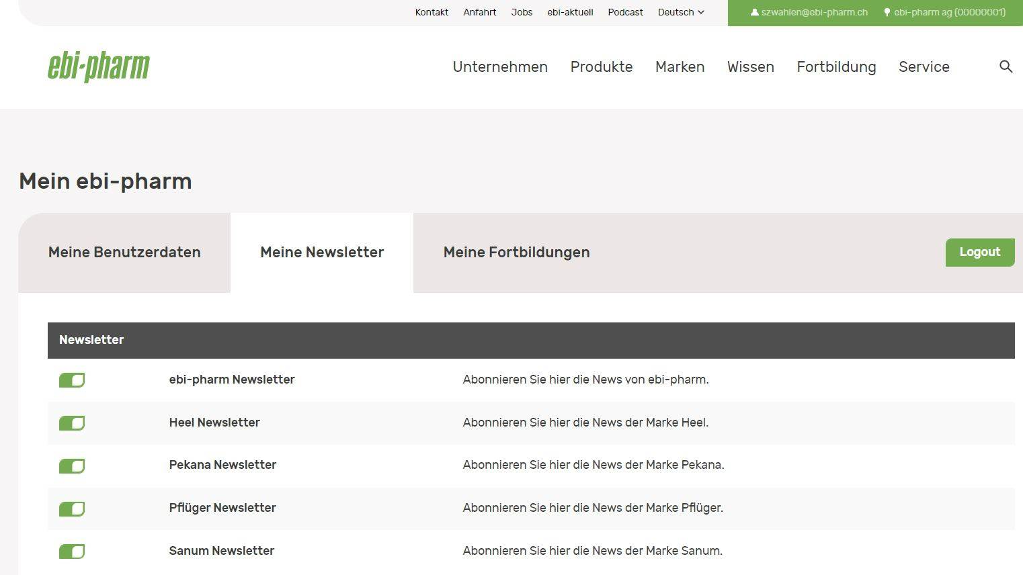Toggle the Pekana Newsletter subscription
Screen dimensions: 1023x575
tap(72, 466)
